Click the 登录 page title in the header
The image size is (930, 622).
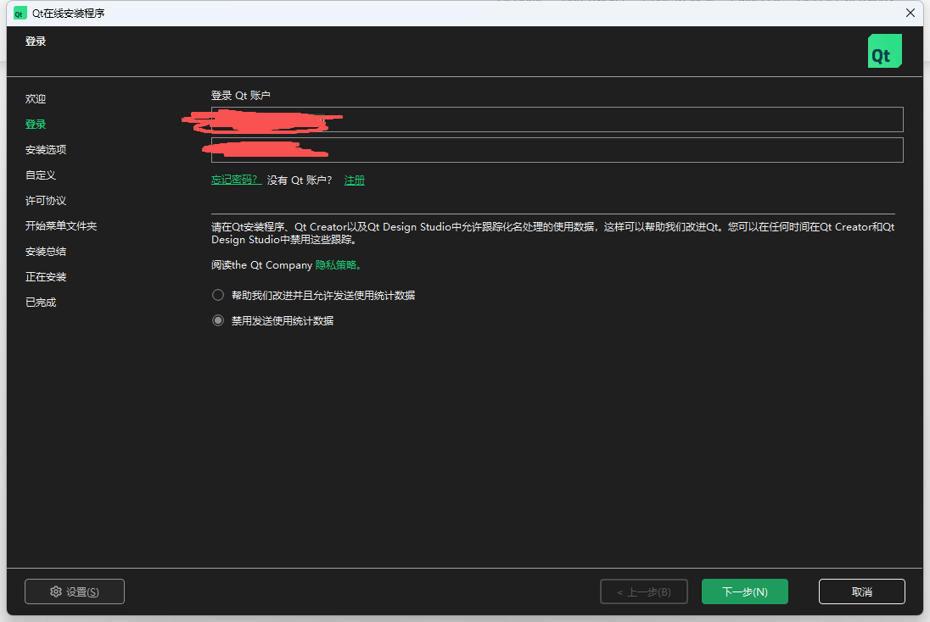click(x=36, y=42)
